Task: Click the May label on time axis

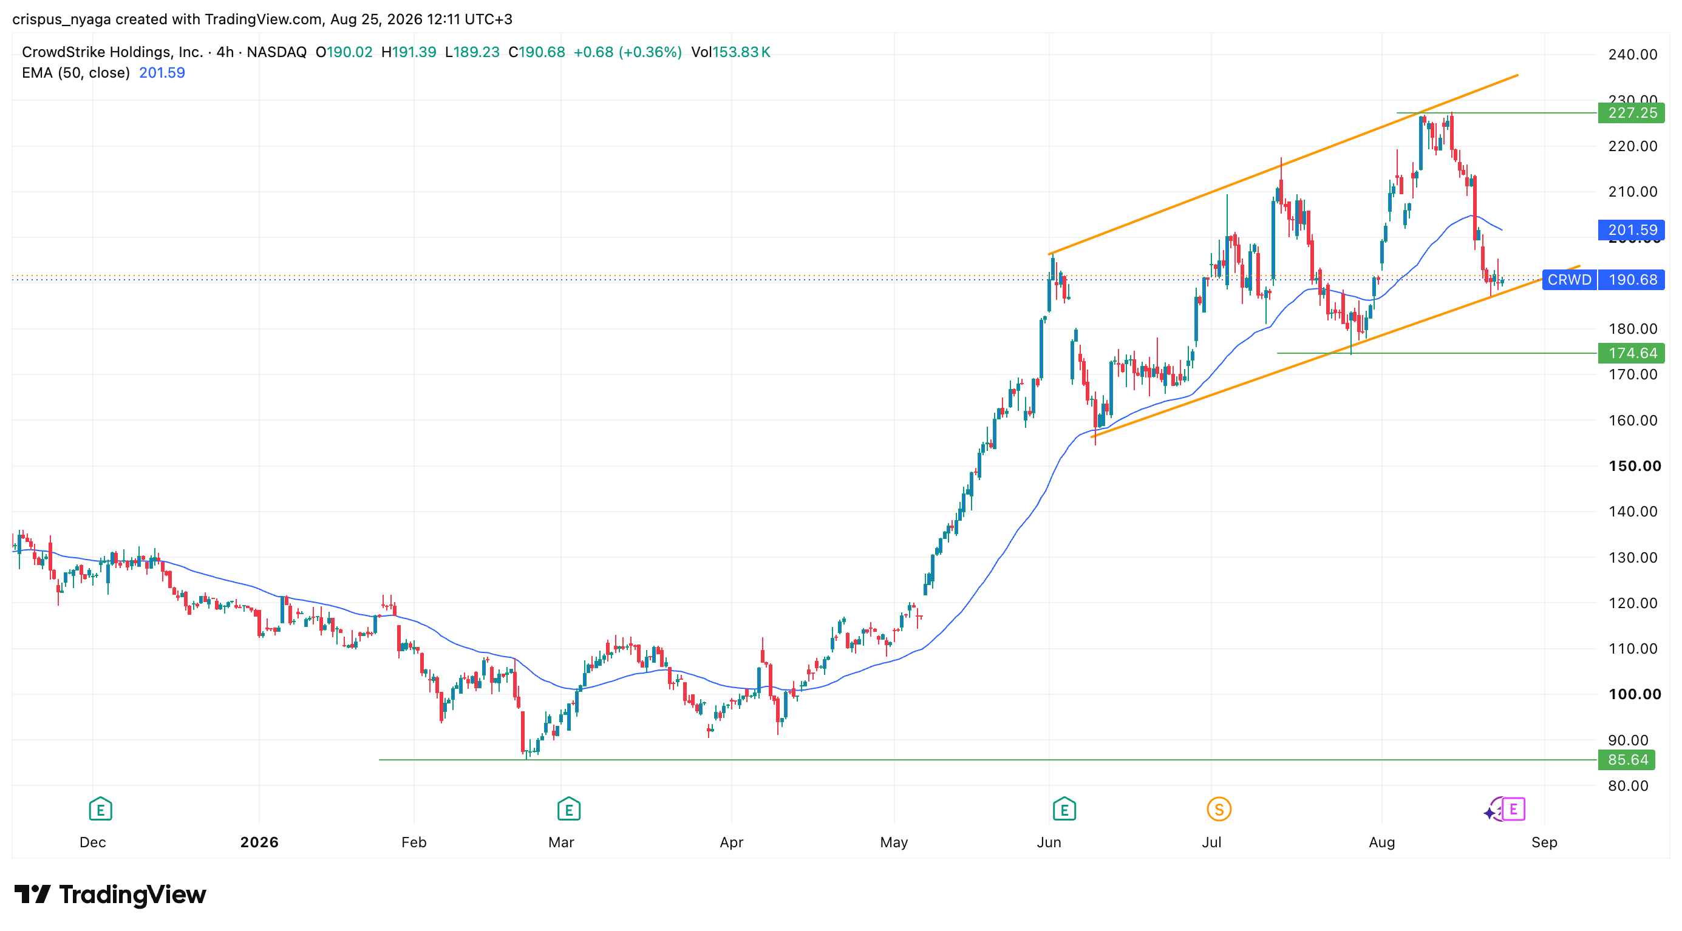Action: point(894,842)
